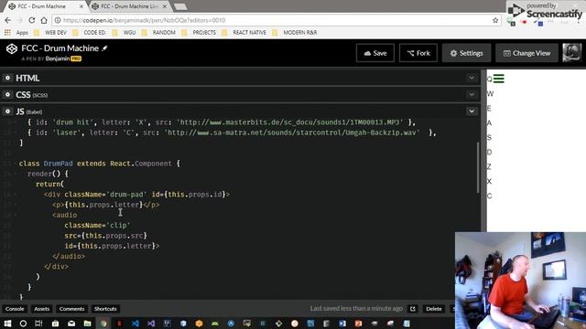Click the CodePen logo icon
The image size is (586, 329).
click(12, 48)
